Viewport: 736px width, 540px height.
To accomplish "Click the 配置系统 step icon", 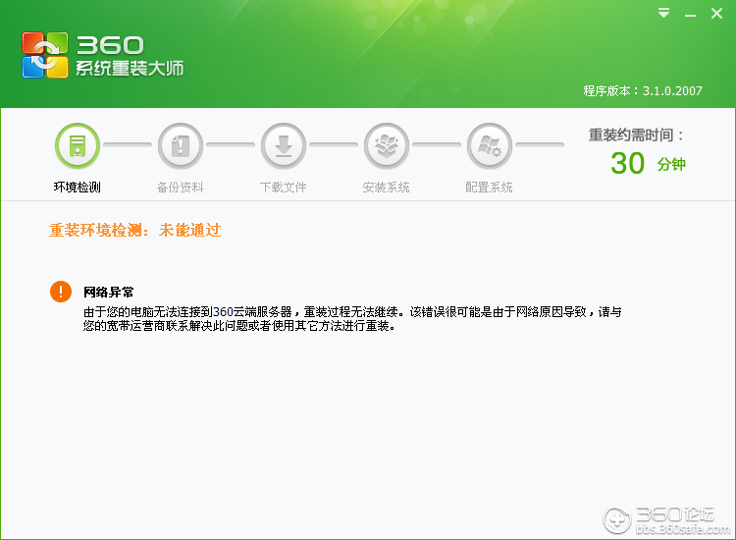I will (489, 146).
